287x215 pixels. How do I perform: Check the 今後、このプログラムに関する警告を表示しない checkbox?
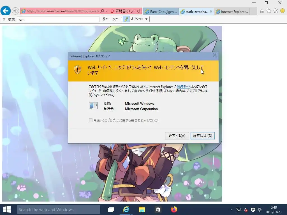(x=91, y=120)
